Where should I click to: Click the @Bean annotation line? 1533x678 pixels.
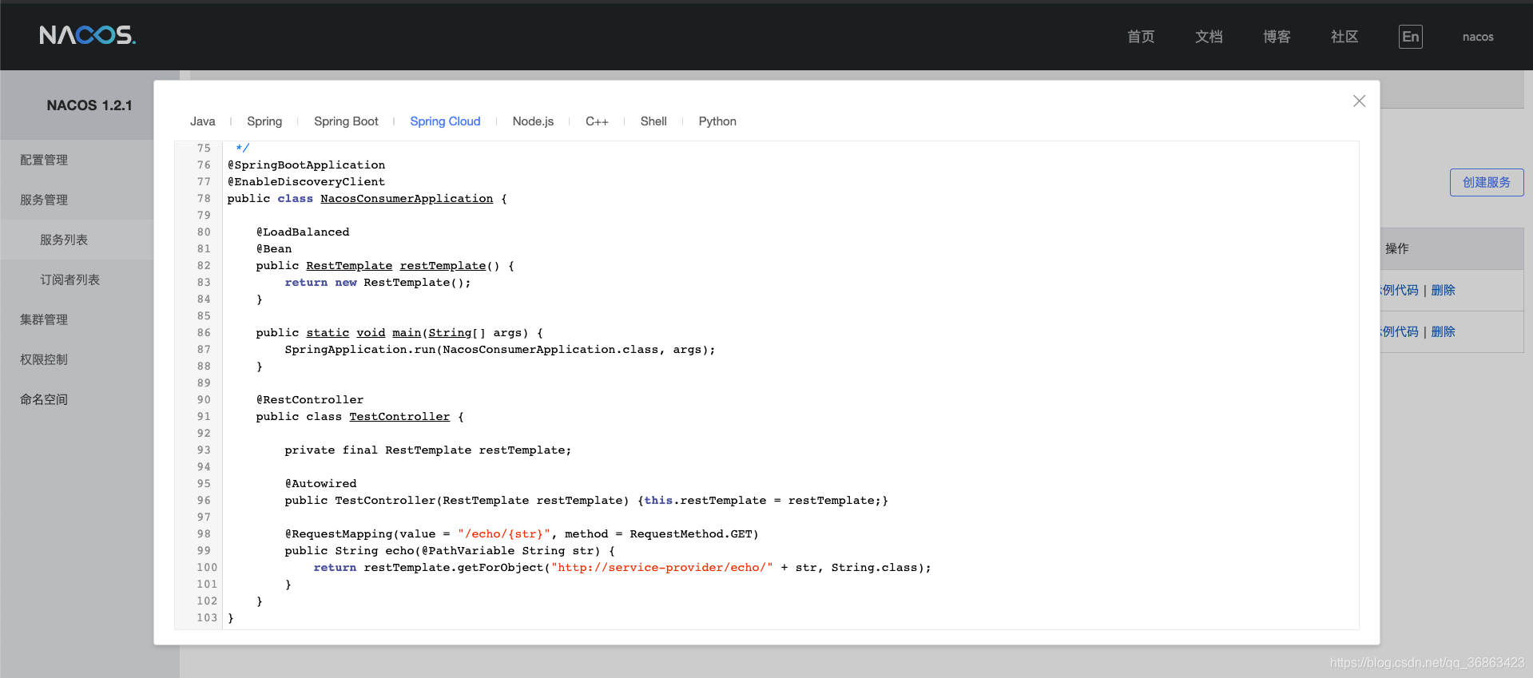pos(274,248)
